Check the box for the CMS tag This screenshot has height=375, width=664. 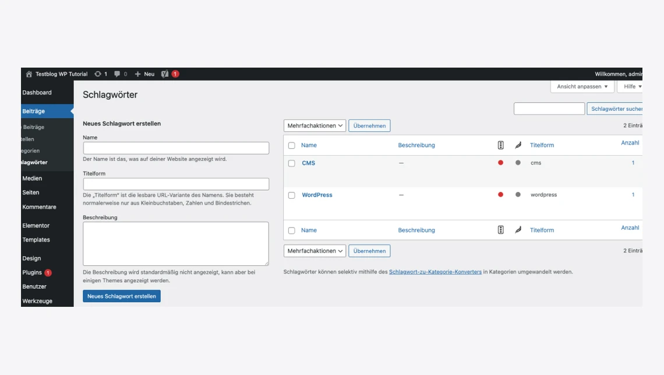pos(292,163)
